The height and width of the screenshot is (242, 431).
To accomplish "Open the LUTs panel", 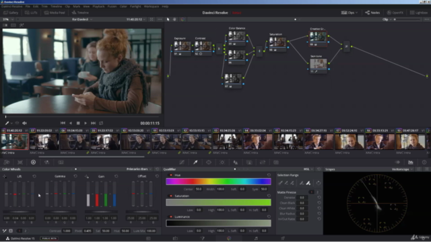I will [31, 13].
